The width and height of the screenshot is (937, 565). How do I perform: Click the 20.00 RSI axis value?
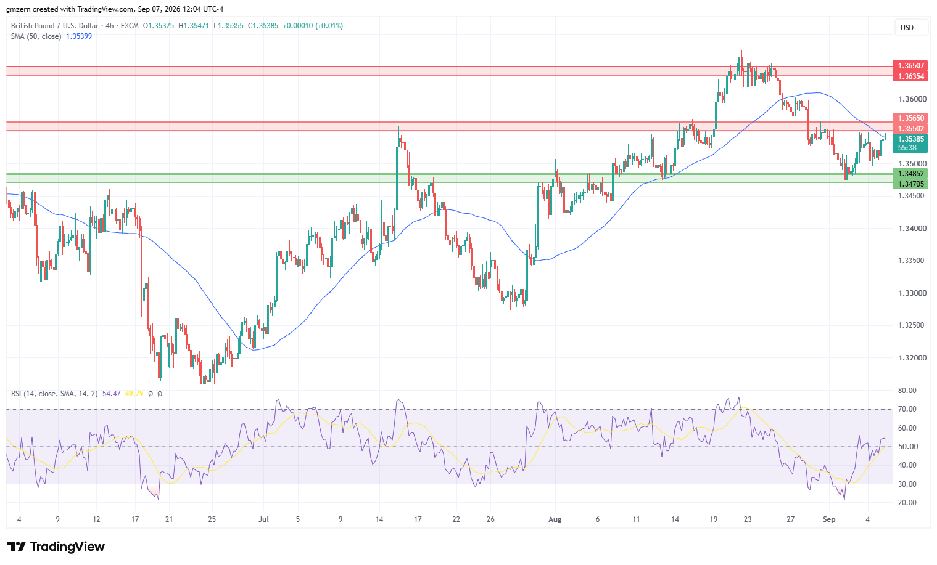click(907, 503)
